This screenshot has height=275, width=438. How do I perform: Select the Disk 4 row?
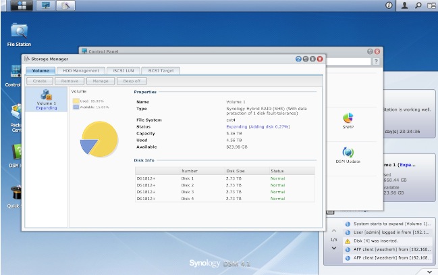pyautogui.click(x=225, y=199)
